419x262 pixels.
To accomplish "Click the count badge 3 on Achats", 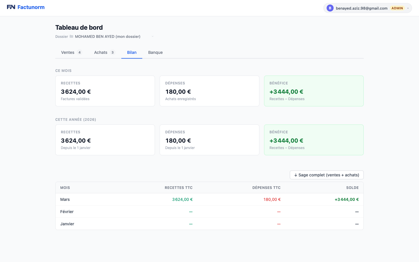I will tap(112, 52).
